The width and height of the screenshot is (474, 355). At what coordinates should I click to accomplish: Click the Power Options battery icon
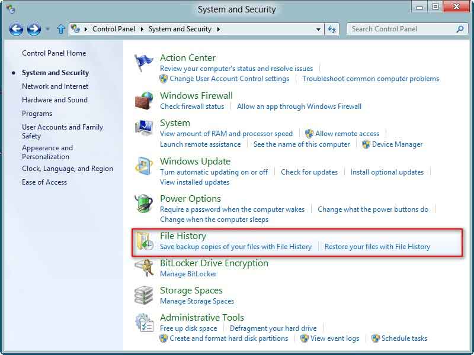point(144,203)
